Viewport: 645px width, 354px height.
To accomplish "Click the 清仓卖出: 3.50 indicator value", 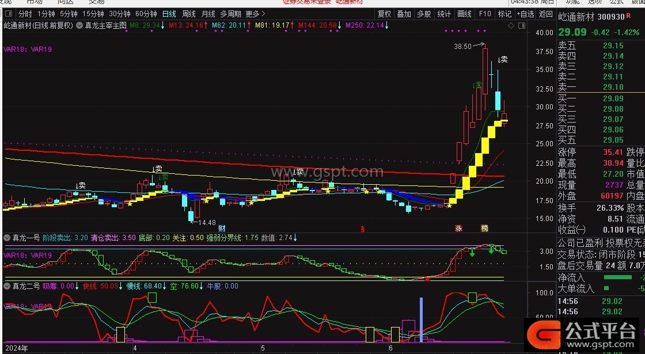I will 113,238.
